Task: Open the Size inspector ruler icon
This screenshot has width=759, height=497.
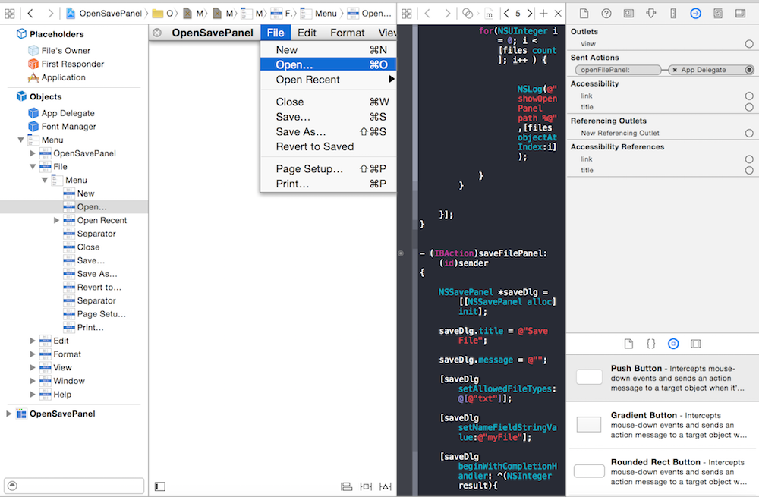Action: pyautogui.click(x=673, y=14)
